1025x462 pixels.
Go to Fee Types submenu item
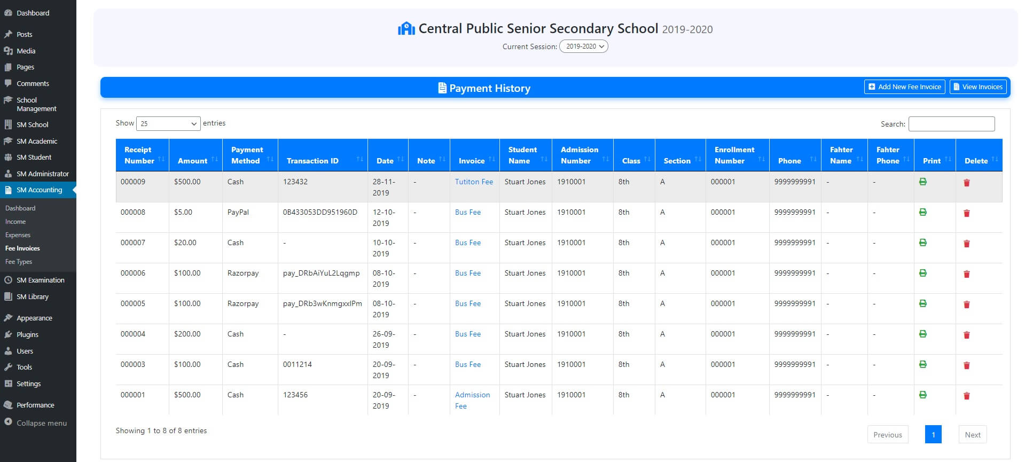[x=19, y=262]
